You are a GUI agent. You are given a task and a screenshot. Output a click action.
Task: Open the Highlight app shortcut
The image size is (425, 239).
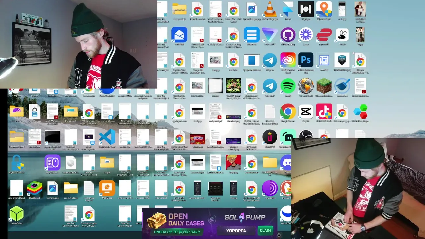[306, 9]
